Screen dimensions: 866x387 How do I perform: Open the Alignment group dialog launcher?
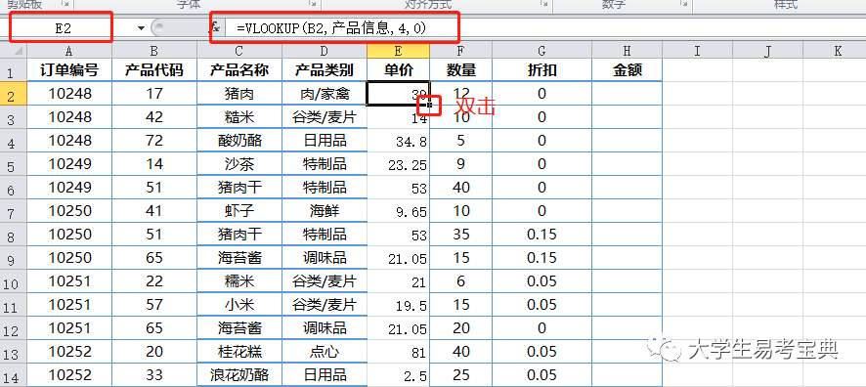545,3
